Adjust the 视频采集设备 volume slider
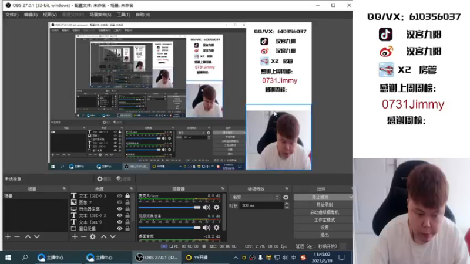This screenshot has width=470, height=264. coord(169,228)
